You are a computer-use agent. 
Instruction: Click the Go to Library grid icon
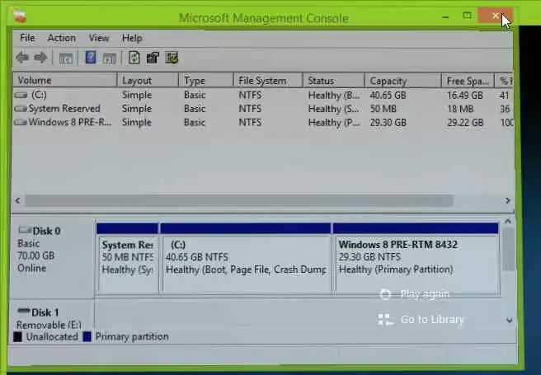(x=385, y=320)
